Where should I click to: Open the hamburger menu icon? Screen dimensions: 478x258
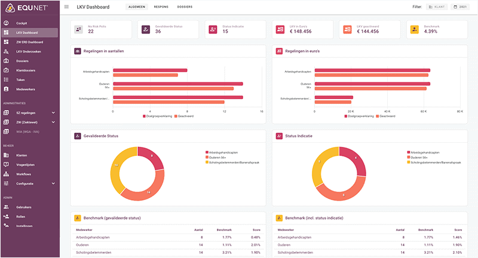click(66, 7)
